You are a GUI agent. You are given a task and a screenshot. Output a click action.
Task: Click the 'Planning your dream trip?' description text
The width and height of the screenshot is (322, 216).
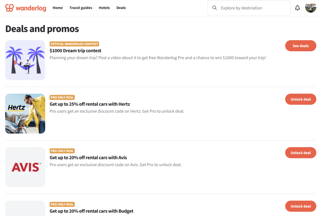click(x=158, y=58)
